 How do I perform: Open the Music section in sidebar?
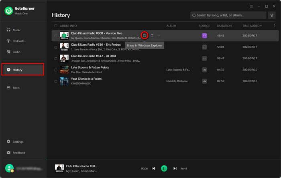(x=22, y=30)
